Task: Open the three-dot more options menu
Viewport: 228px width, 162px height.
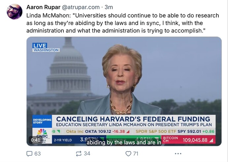Action: (178, 153)
